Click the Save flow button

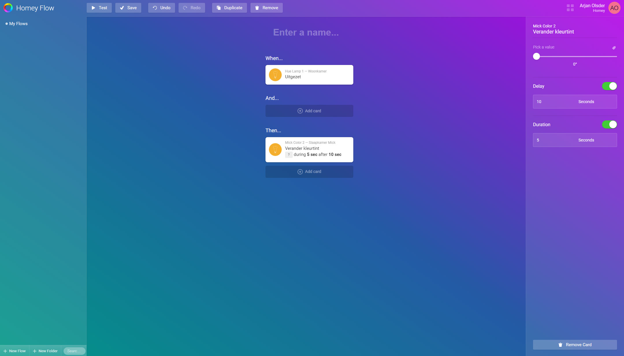click(129, 8)
